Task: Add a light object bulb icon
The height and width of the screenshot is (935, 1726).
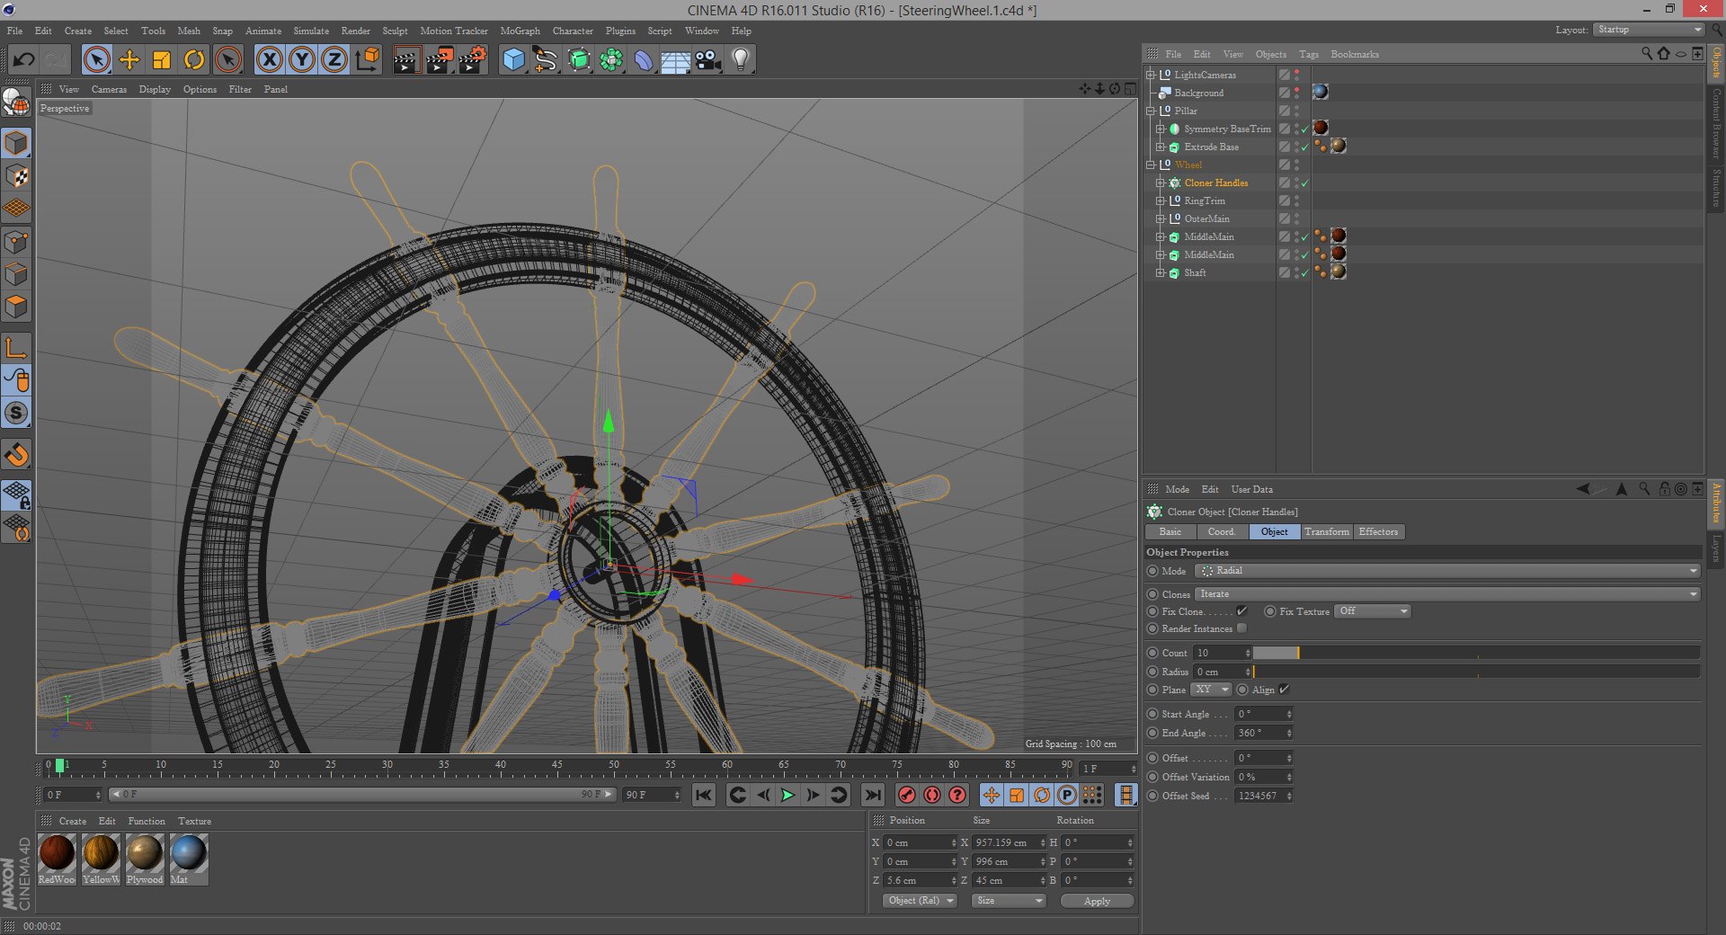Action: [x=741, y=60]
